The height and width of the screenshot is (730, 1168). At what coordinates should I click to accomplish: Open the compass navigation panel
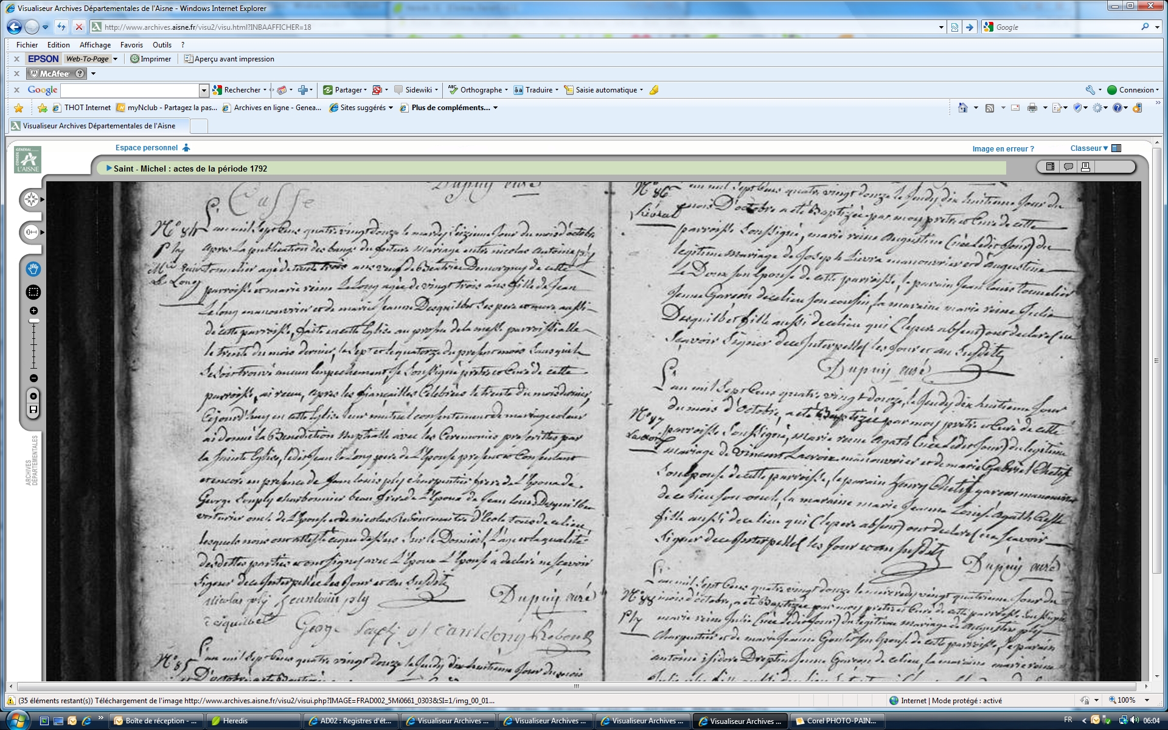tap(31, 199)
